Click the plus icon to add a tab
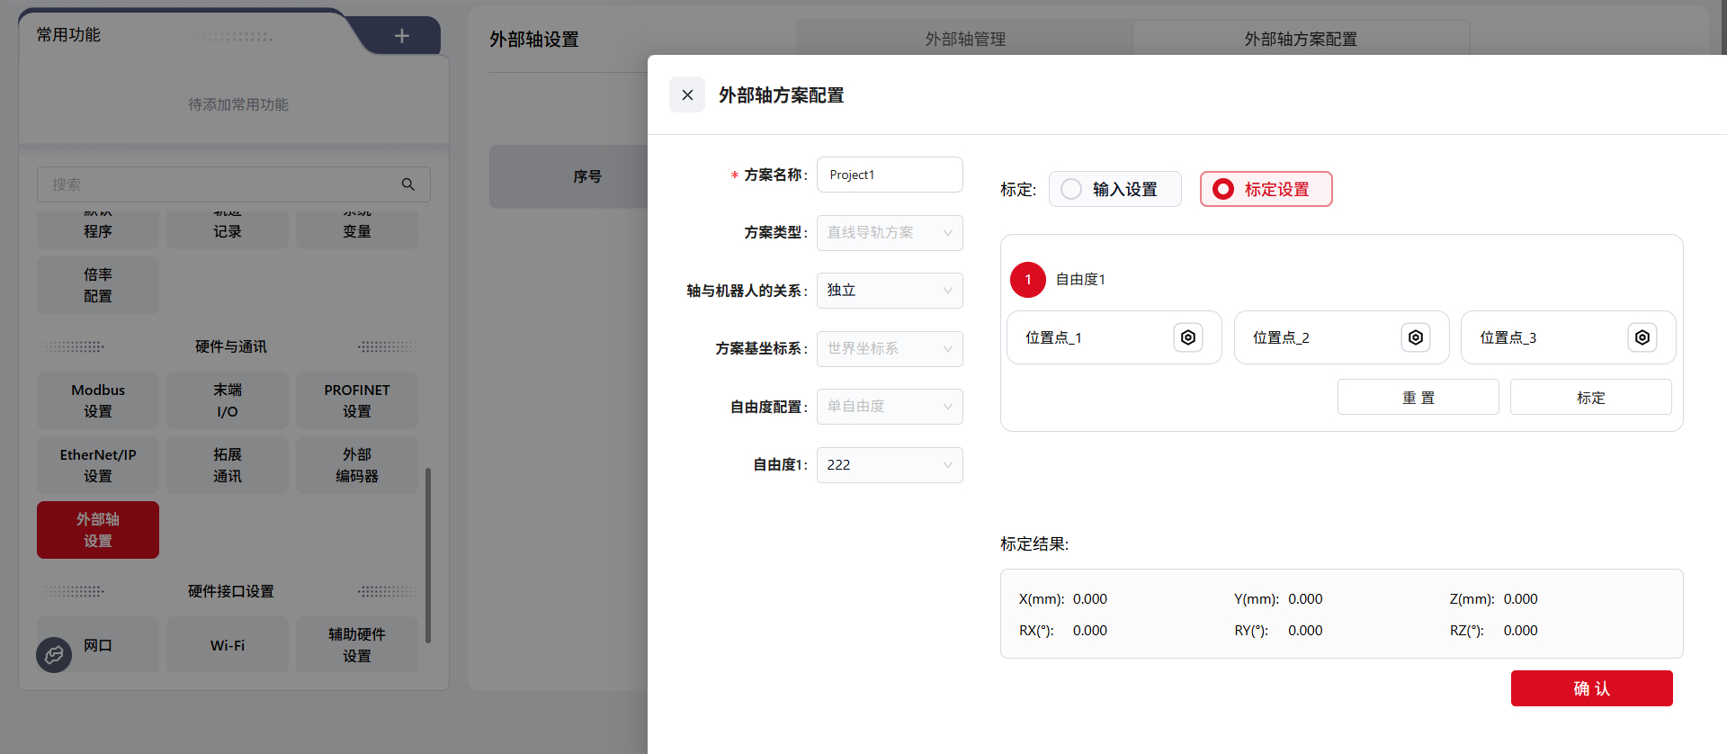Screen dimensions: 1727x754 click(401, 36)
